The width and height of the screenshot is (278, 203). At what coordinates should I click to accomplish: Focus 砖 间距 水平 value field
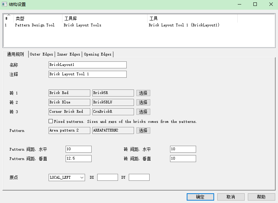coord(183,149)
